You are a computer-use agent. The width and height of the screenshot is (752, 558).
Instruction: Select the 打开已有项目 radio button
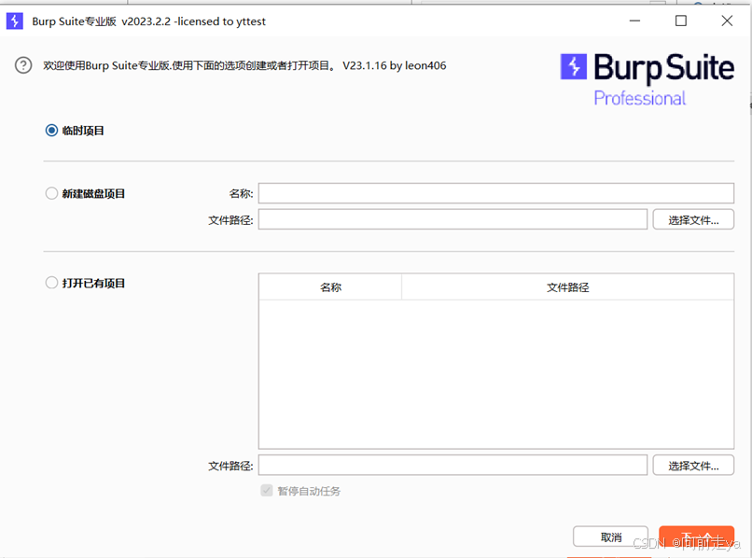(51, 283)
